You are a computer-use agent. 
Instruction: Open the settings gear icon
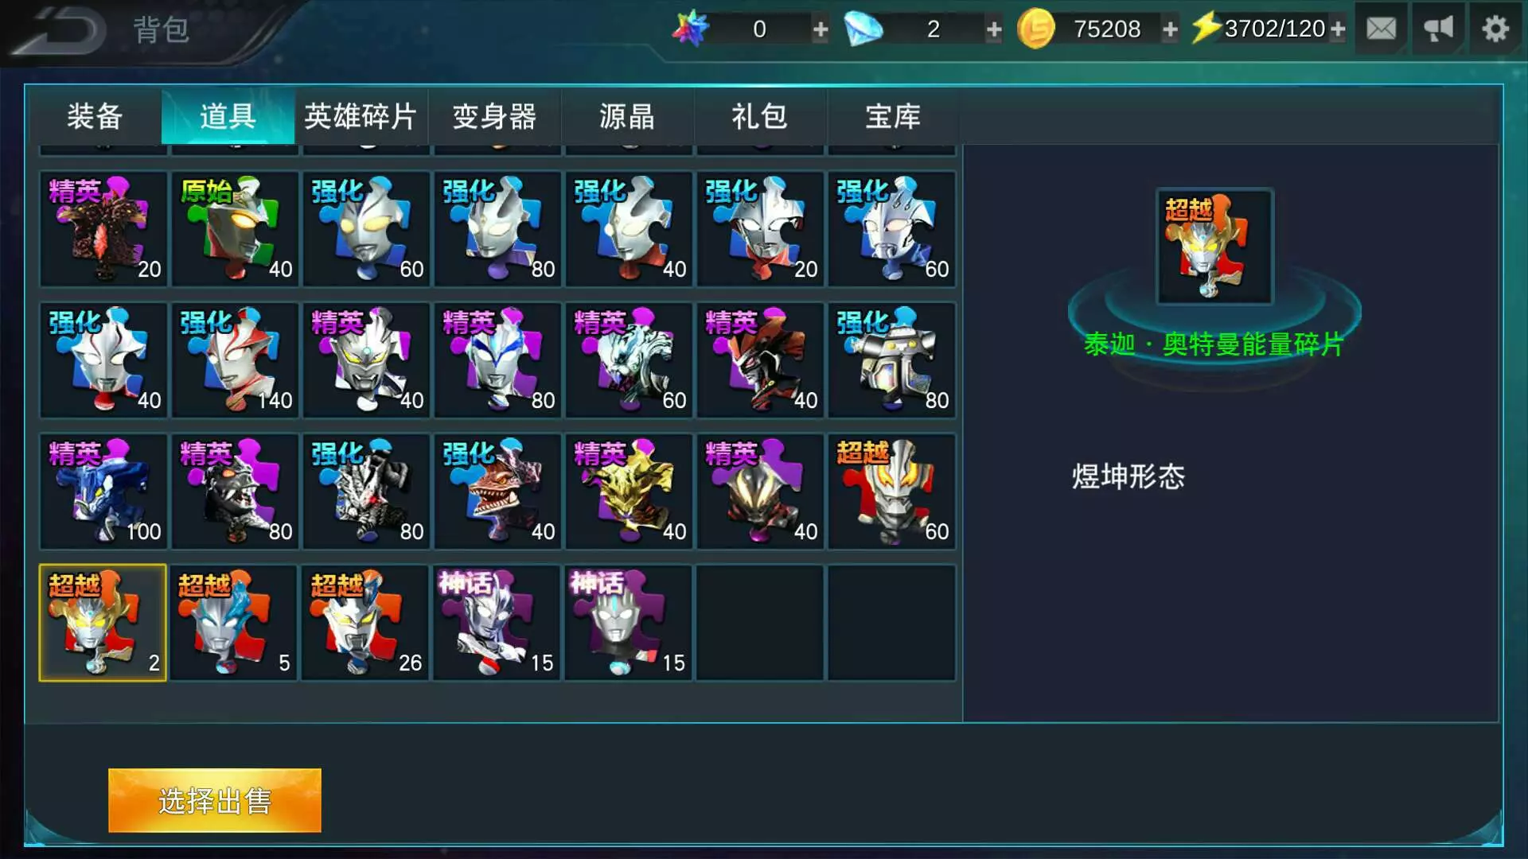point(1495,29)
